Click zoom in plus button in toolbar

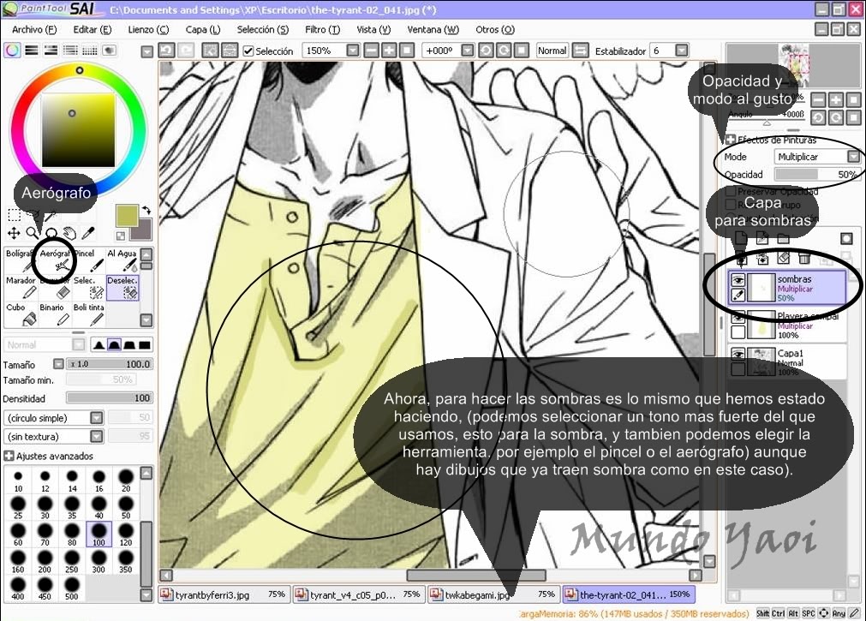tap(390, 51)
